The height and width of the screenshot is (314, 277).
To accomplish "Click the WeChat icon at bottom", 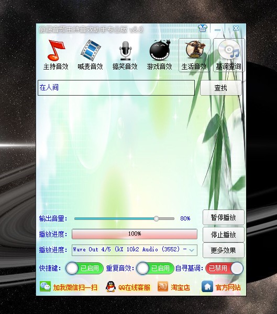I will point(45,286).
